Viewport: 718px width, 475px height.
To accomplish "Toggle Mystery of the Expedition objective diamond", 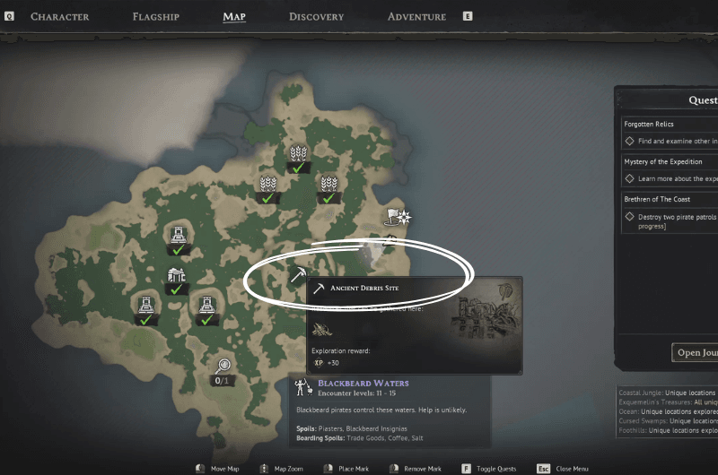I will pyautogui.click(x=630, y=178).
